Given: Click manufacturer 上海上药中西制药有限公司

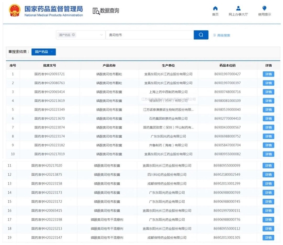Looking at the screenshot, I should (x=168, y=92).
